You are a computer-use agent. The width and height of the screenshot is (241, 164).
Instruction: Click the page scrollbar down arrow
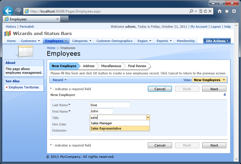point(236,159)
